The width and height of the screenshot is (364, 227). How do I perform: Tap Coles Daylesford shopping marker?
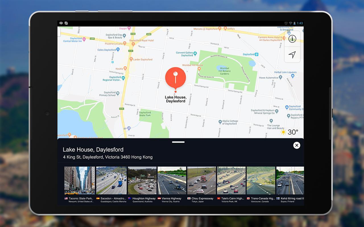pos(118,49)
